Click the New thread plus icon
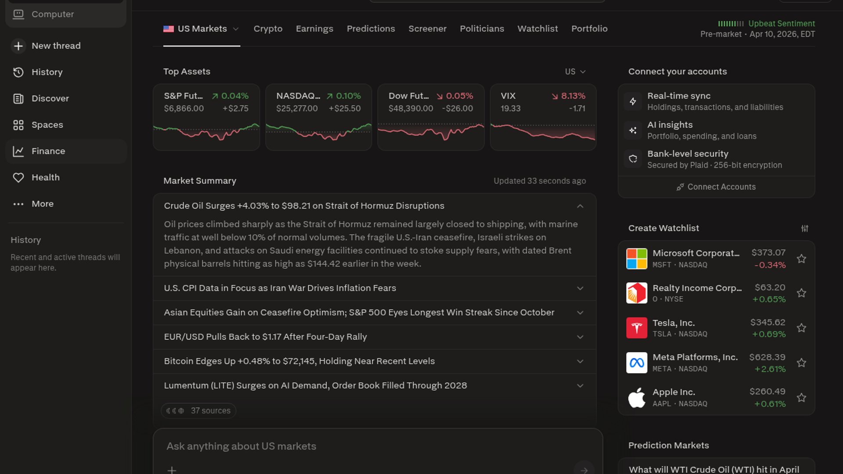 [18, 46]
